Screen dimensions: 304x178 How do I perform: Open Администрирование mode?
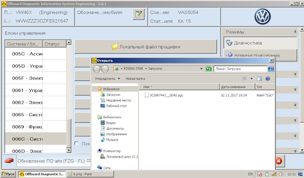click(260, 55)
